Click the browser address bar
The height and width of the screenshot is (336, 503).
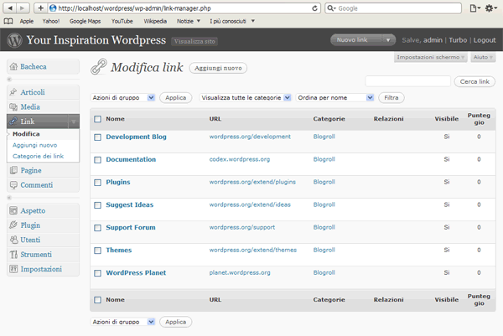tap(184, 8)
